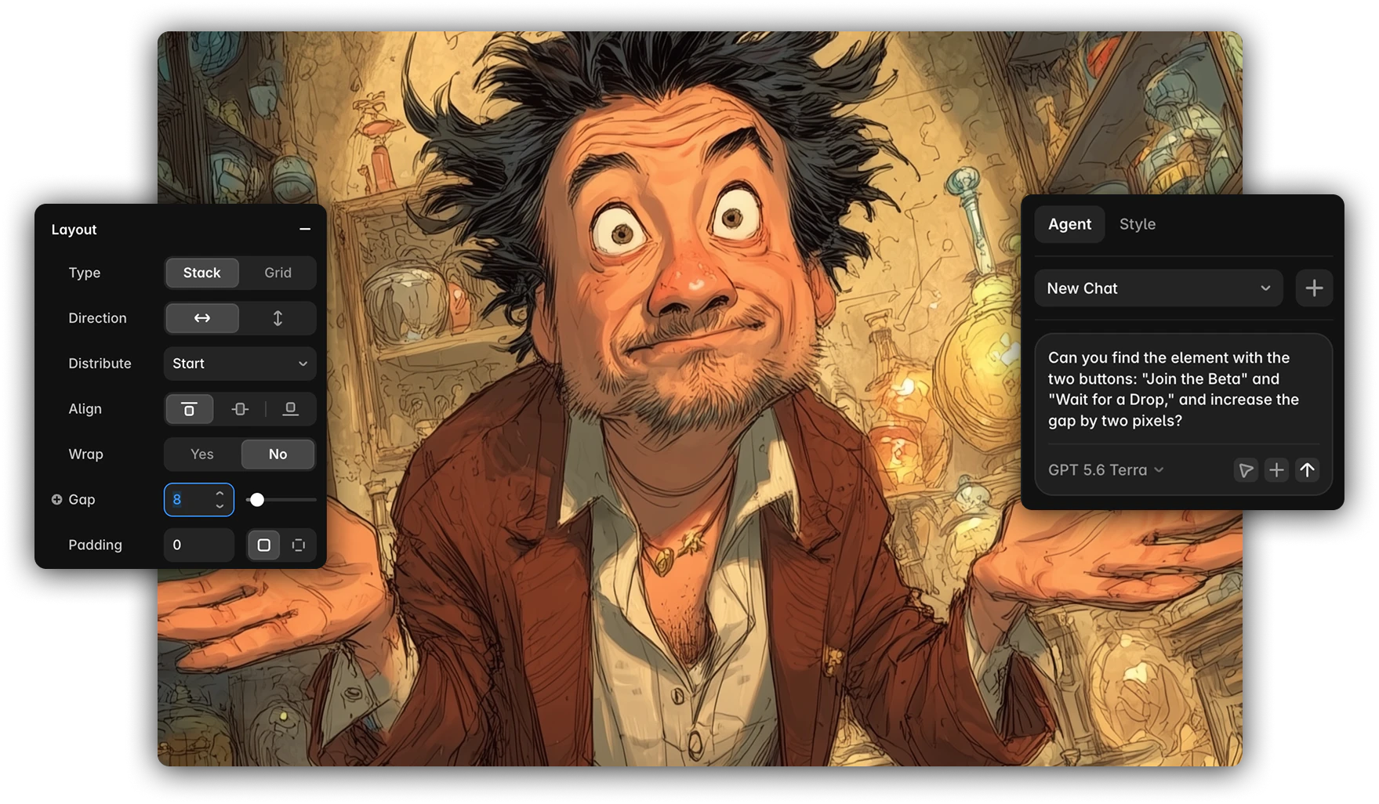Set Wrap to No
Image resolution: width=1379 pixels, height=804 pixels.
click(278, 455)
